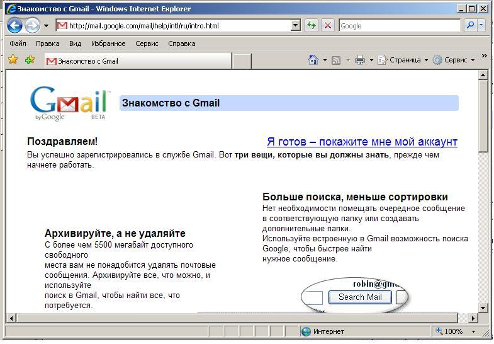Click heading Архивируйте, а не удаляйте
The width and height of the screenshot is (494, 344).
[115, 233]
